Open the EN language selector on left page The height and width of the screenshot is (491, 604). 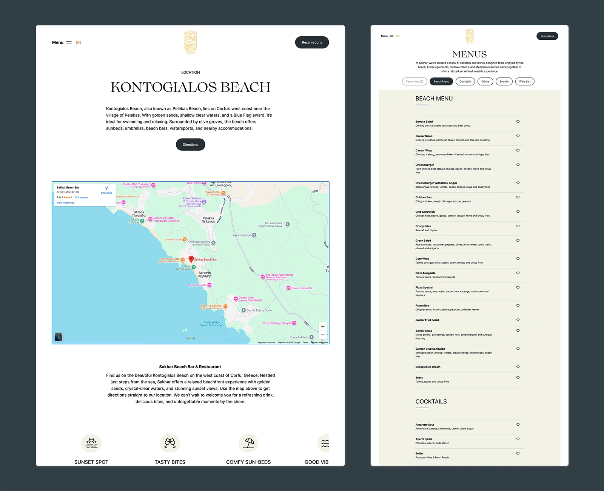[x=79, y=43]
